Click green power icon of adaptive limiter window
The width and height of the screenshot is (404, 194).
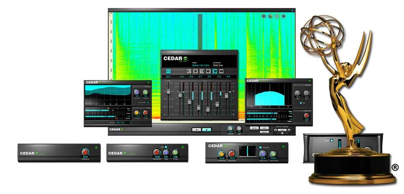click(148, 83)
